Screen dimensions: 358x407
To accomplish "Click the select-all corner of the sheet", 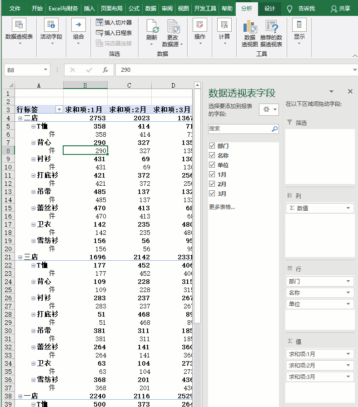I will pyautogui.click(x=9, y=85).
